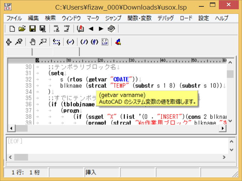Click the setq keyword on line 31
Image resolution: width=242 pixels, height=181 pixels.
[x=57, y=73]
